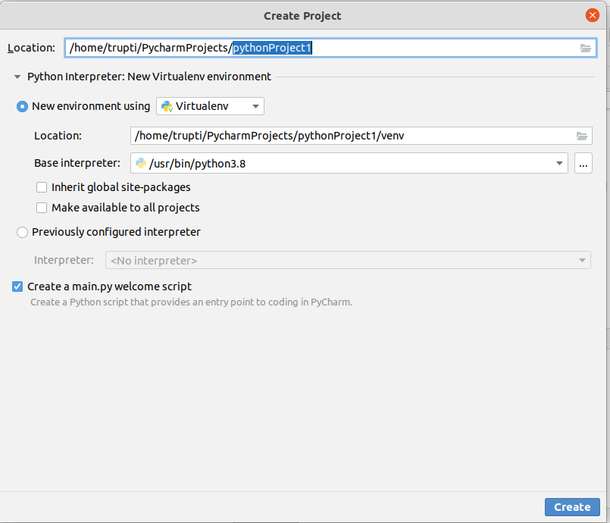Uncheck Create a main.py welcome script
Screen dimensions: 610x523
pos(17,287)
